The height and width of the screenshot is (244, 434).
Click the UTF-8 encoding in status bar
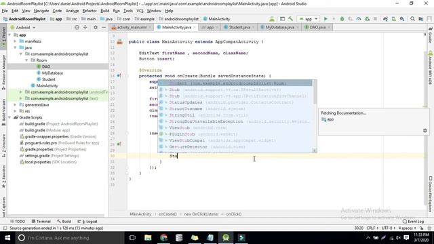point(388,228)
